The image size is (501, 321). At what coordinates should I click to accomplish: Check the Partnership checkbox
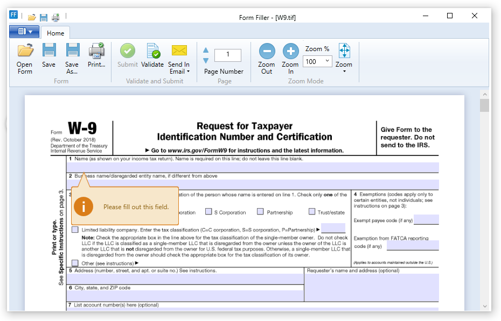click(261, 212)
